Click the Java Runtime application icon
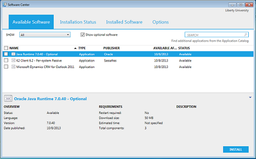 tap(13, 54)
